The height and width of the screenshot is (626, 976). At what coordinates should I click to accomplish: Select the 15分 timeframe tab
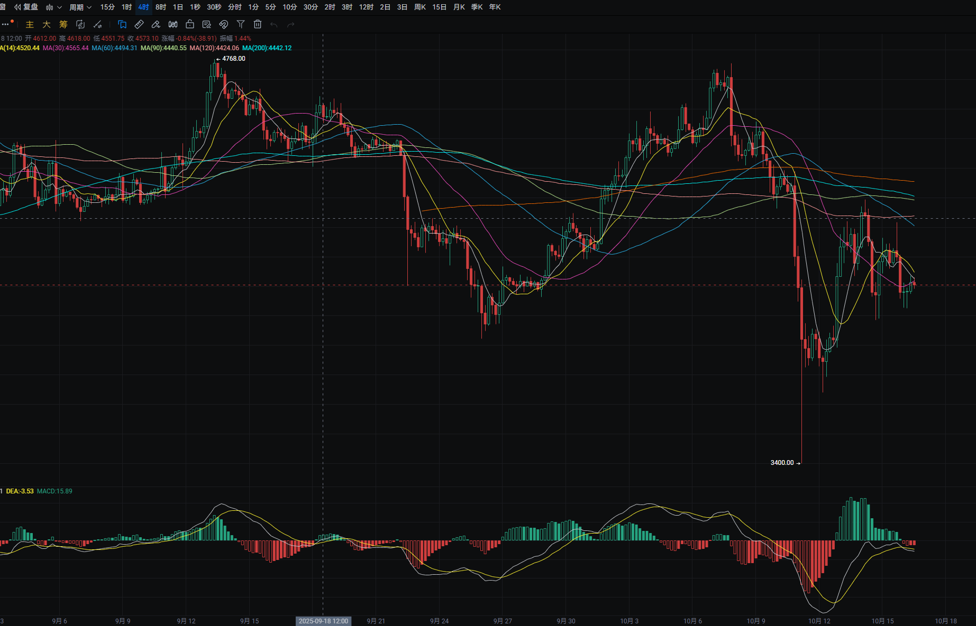[107, 7]
